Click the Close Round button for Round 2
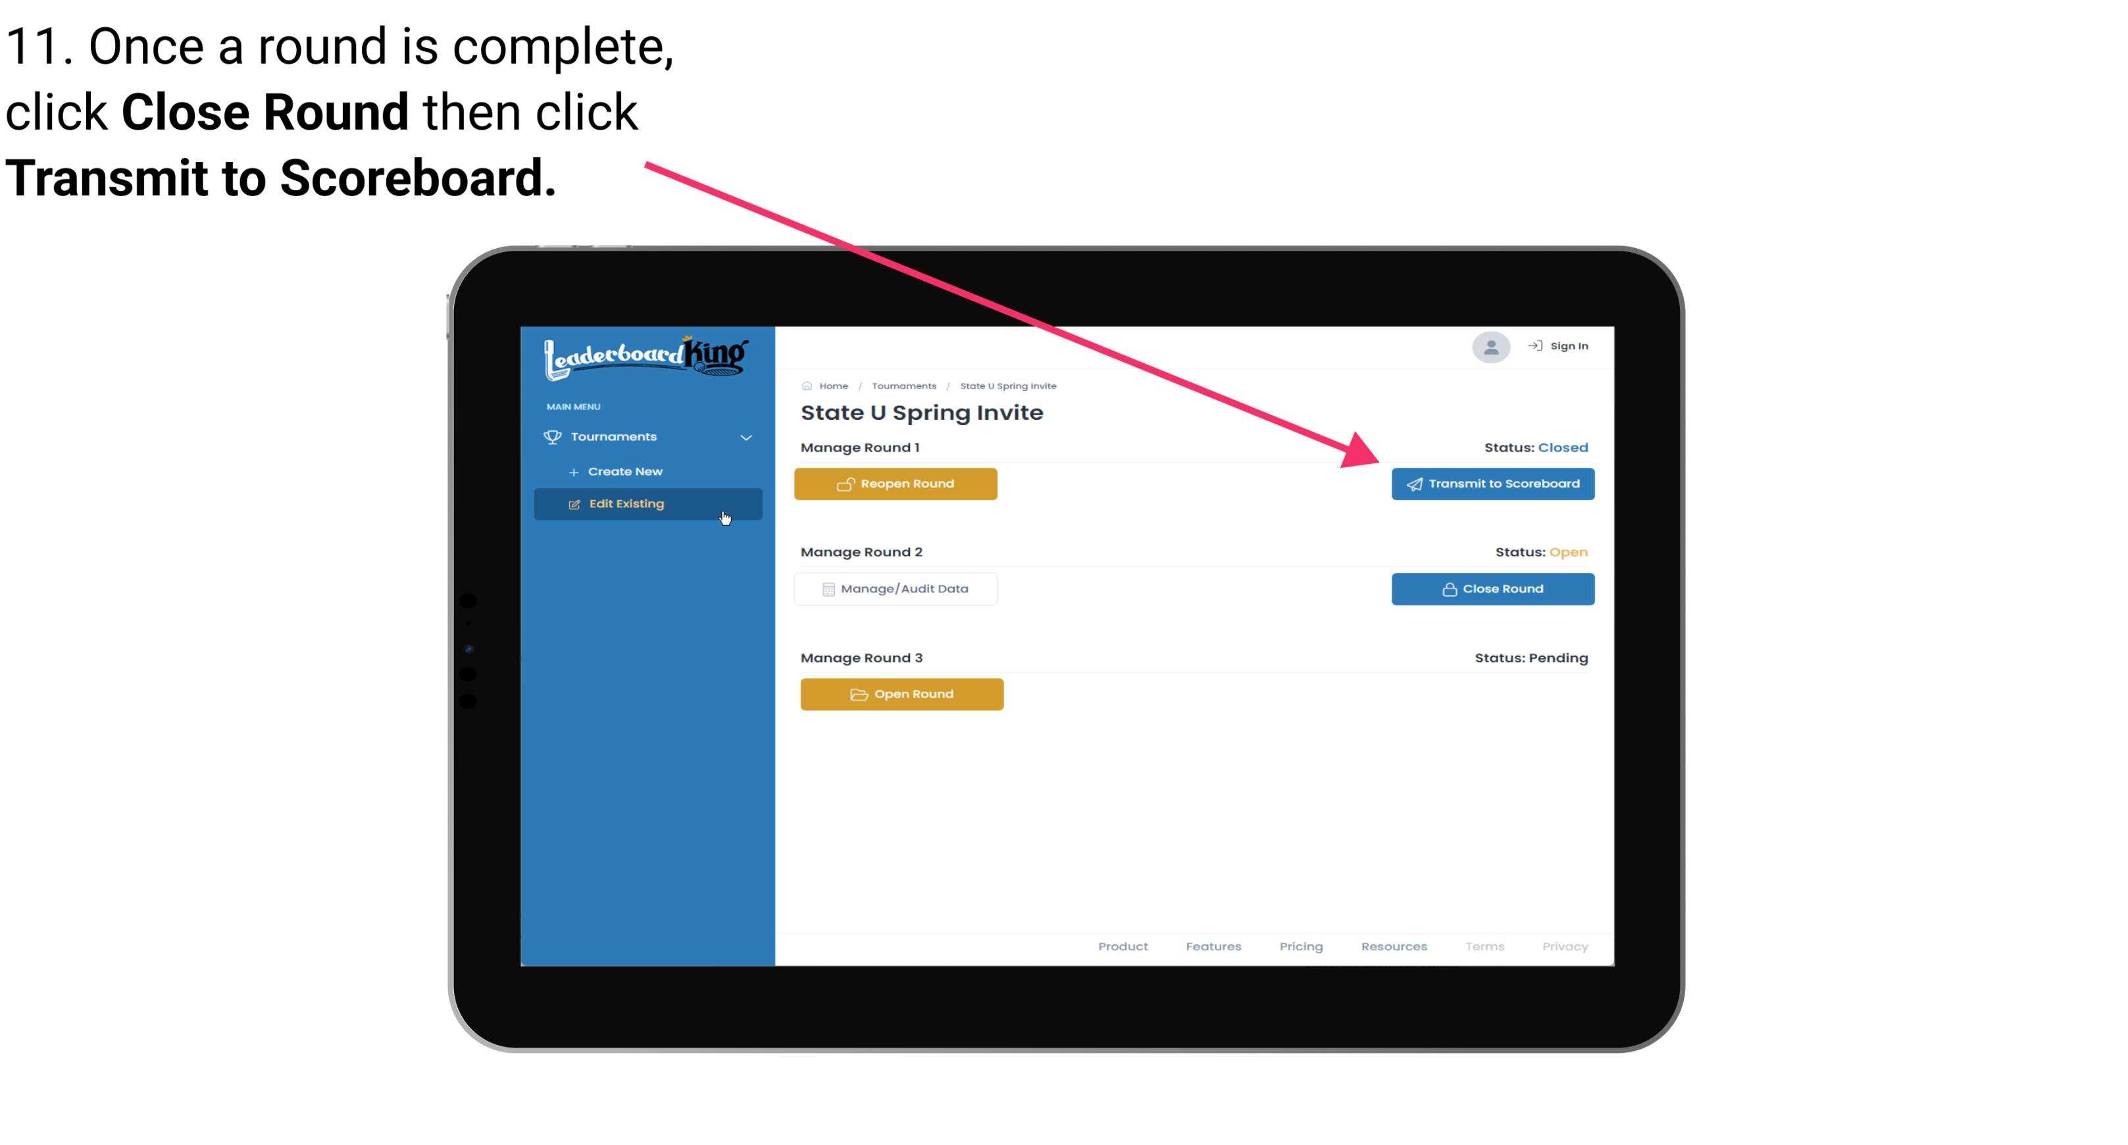This screenshot has height=1145, width=2128. (x=1492, y=588)
